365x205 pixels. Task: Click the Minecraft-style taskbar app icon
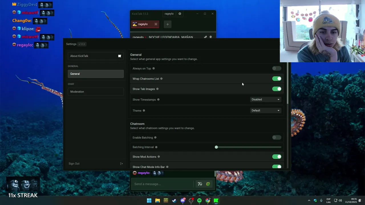[166, 200]
